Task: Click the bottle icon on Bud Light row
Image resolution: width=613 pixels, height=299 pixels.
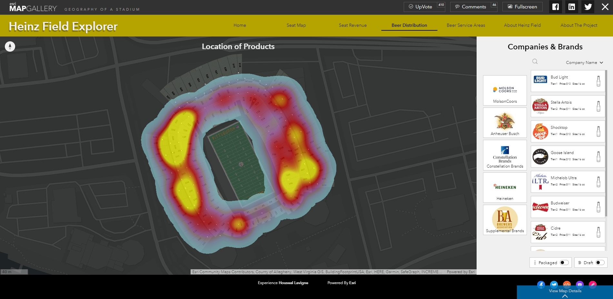Action: click(598, 81)
